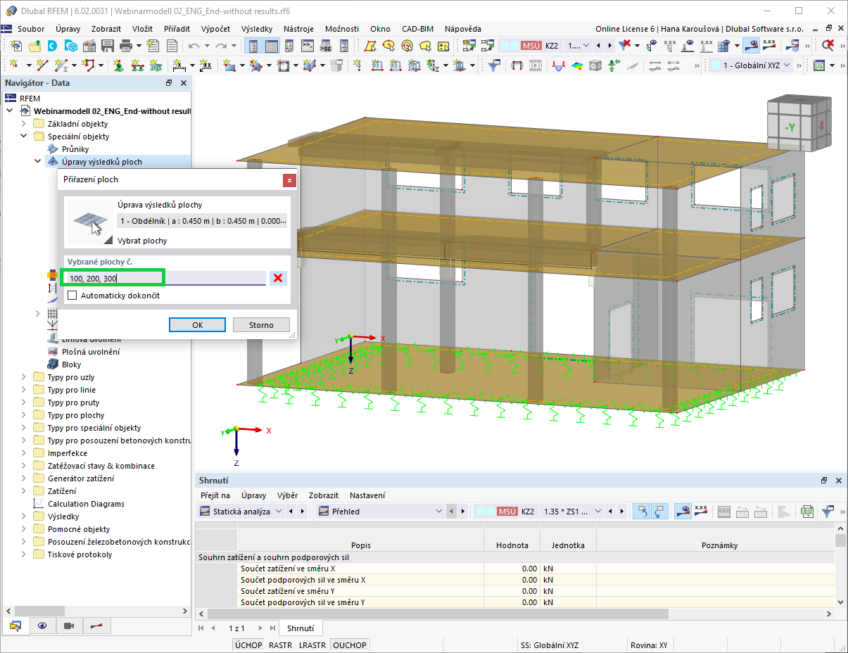This screenshot has width=848, height=653.
Task: Click the Save file icon in toolbar
Action: coord(108,46)
